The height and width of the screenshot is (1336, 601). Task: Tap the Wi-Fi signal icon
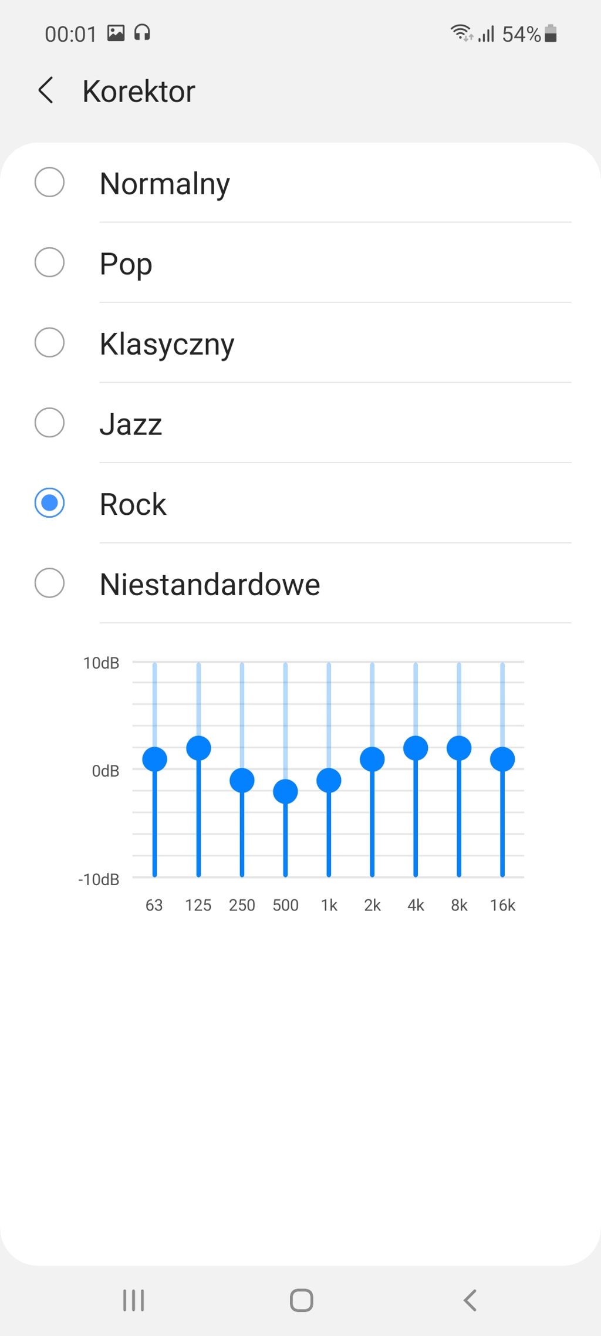tap(461, 33)
